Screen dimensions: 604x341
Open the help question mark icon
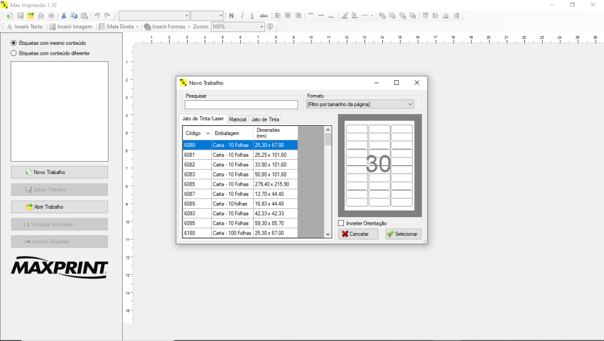(x=270, y=26)
